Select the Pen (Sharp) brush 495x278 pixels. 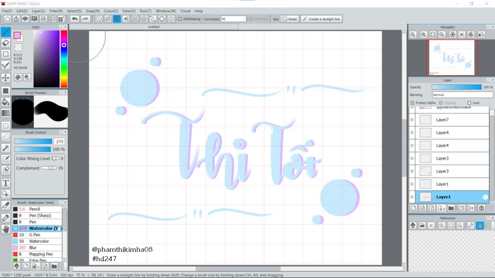tap(37, 216)
